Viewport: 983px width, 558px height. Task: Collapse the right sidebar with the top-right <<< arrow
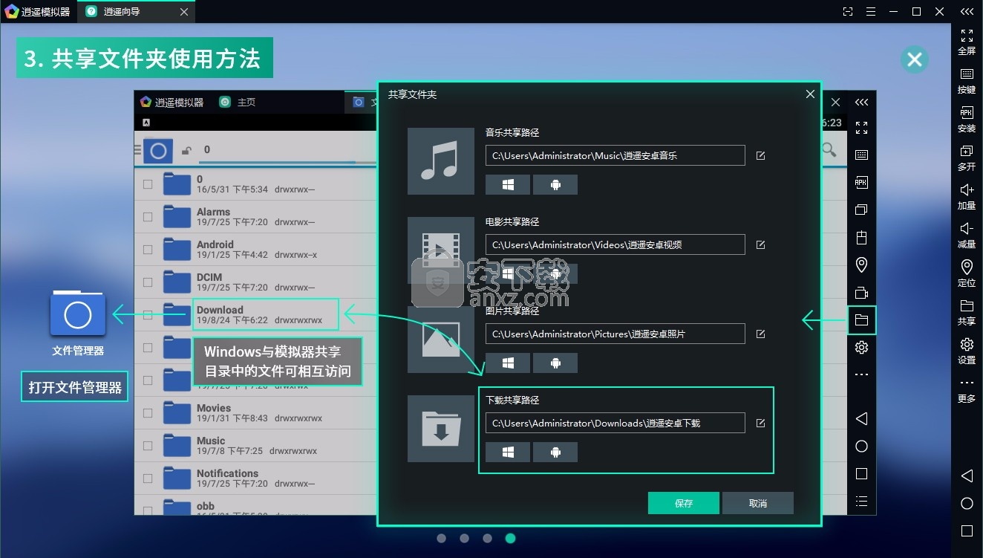click(x=967, y=11)
